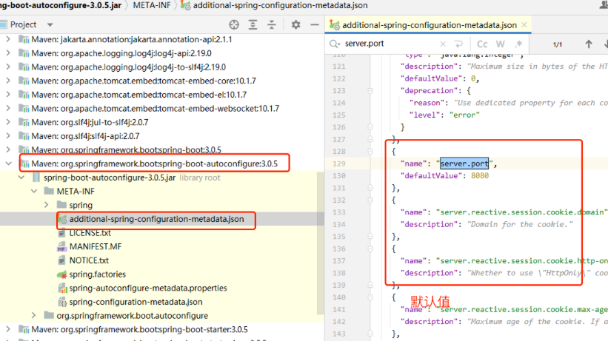Viewport: 608px width, 341px height.
Task: Collapse Maven: spring-boot-autoconfigure:3.0.5 node
Action: pos(8,163)
